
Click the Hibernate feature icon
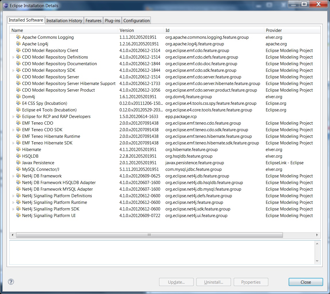[x=18, y=149]
